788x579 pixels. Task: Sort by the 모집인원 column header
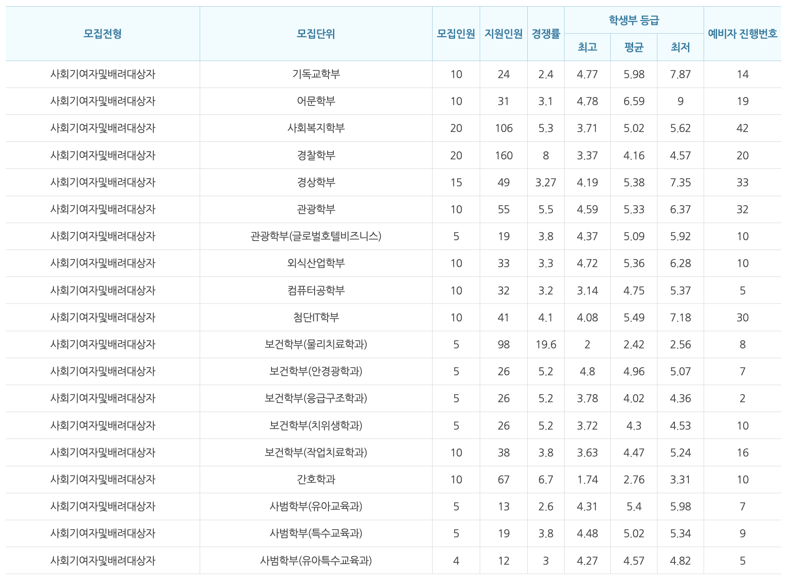[455, 33]
